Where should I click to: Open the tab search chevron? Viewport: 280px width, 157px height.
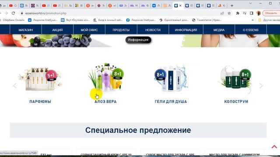tap(251, 3)
